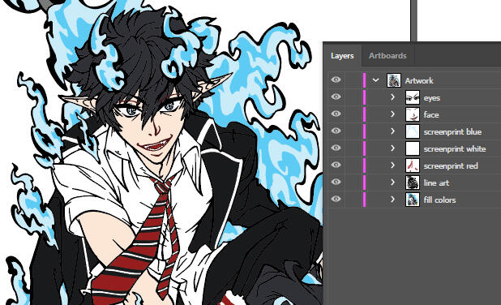Click the lock column for screenprint blue

[353, 131]
